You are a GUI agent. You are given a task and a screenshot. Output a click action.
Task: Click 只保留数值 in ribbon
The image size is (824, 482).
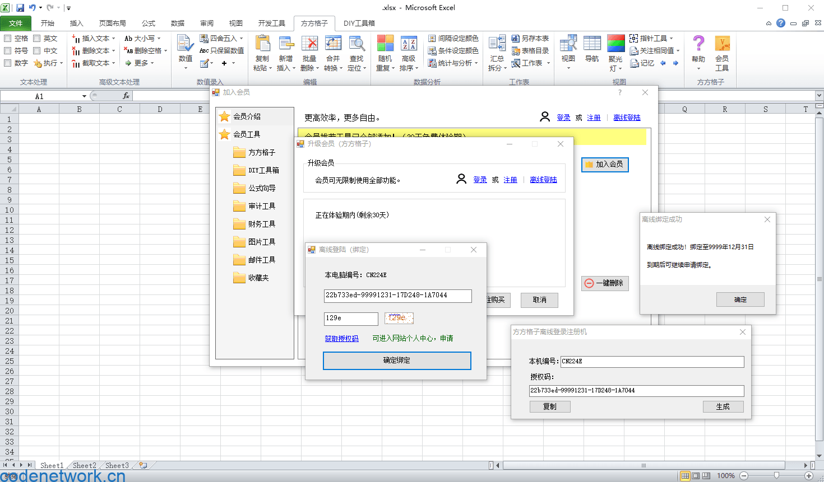tap(222, 51)
